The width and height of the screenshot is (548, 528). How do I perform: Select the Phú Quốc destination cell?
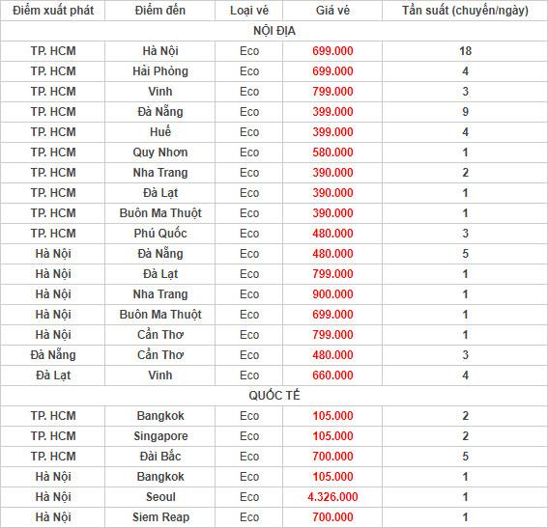[160, 234]
